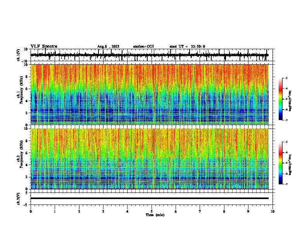Click time axis tick label "8"
The width and height of the screenshot is (307, 237).
click(x=224, y=211)
